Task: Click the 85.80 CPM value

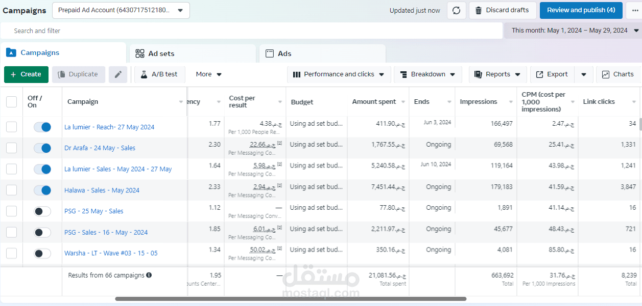Action: click(563, 250)
